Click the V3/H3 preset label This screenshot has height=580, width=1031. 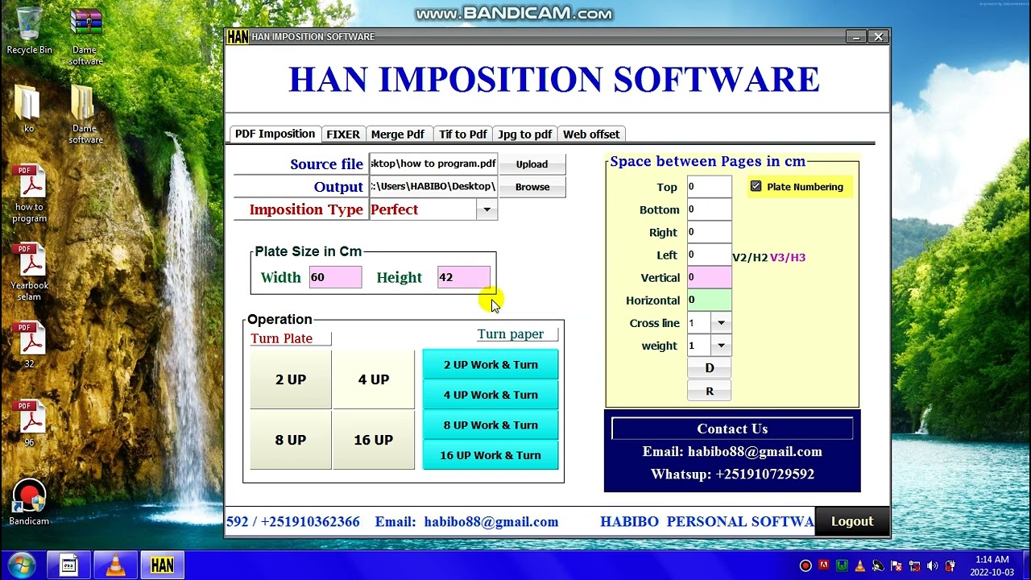pyautogui.click(x=788, y=258)
